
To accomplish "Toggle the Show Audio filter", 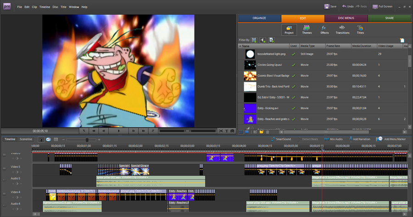I will [x=262, y=40].
